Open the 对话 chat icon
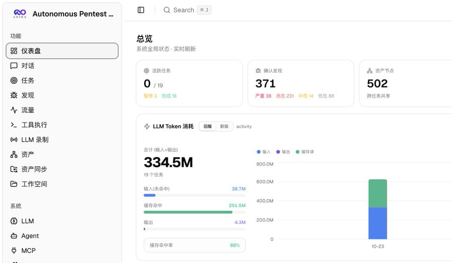452x263 pixels. [14, 66]
